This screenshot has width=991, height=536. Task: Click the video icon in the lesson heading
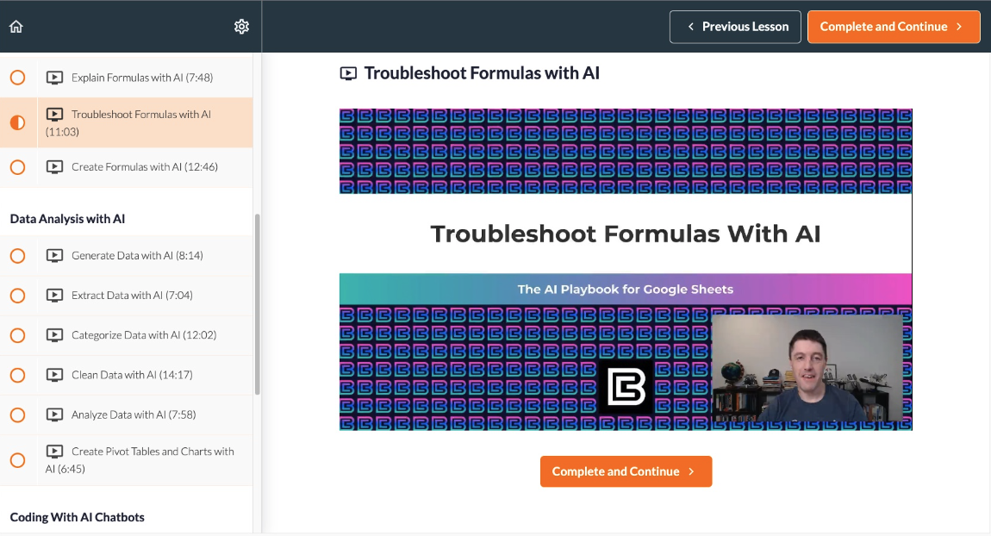348,73
